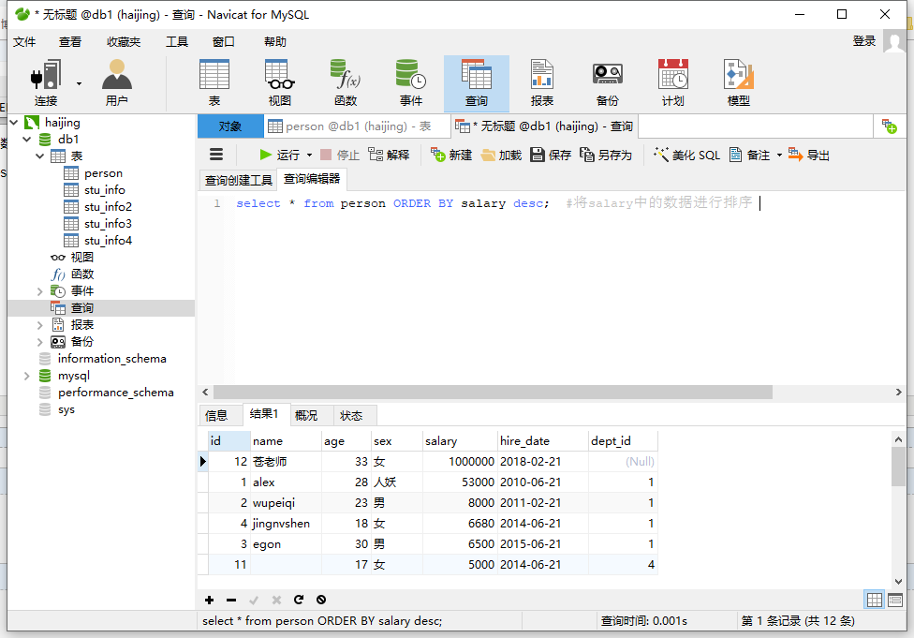Click the hire_date column header
Image resolution: width=914 pixels, height=638 pixels.
point(543,441)
